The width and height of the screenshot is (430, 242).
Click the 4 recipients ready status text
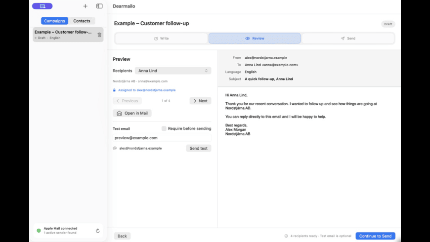click(321, 236)
